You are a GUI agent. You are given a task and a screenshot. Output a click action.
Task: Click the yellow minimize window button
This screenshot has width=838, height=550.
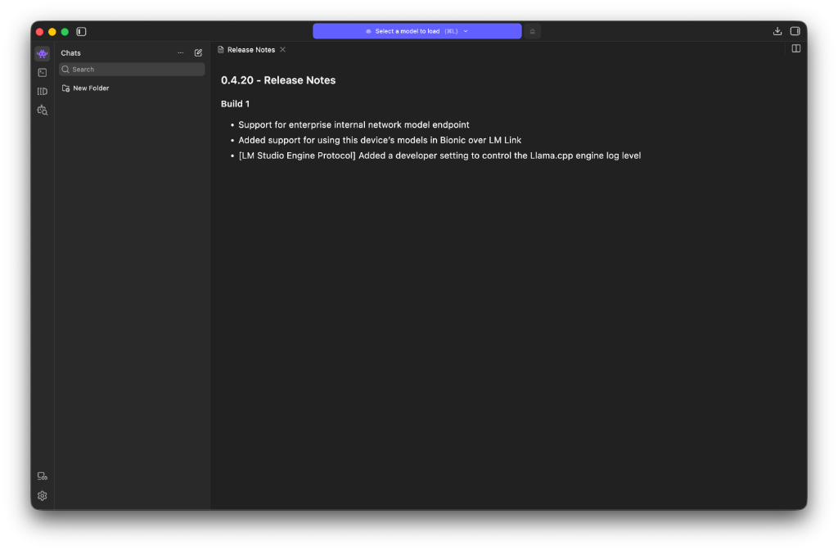pos(52,32)
